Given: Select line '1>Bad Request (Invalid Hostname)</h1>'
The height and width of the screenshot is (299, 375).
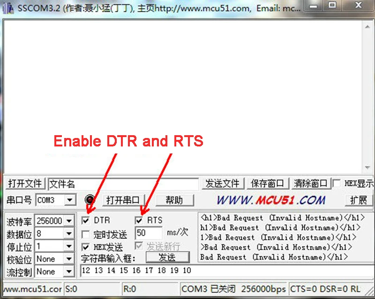Looking at the screenshot, I should point(278,238).
